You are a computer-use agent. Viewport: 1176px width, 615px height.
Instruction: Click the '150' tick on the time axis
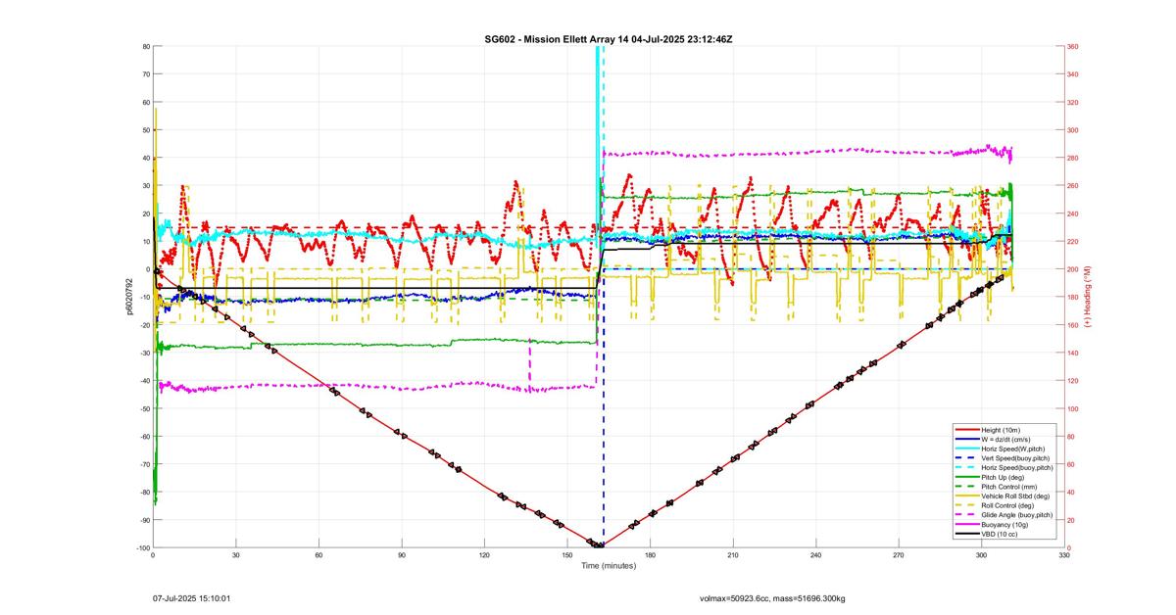567,555
